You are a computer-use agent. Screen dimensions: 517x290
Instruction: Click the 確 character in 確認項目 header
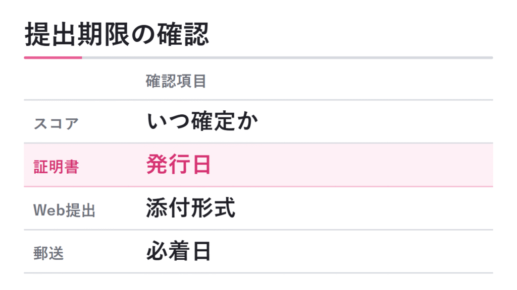point(153,81)
